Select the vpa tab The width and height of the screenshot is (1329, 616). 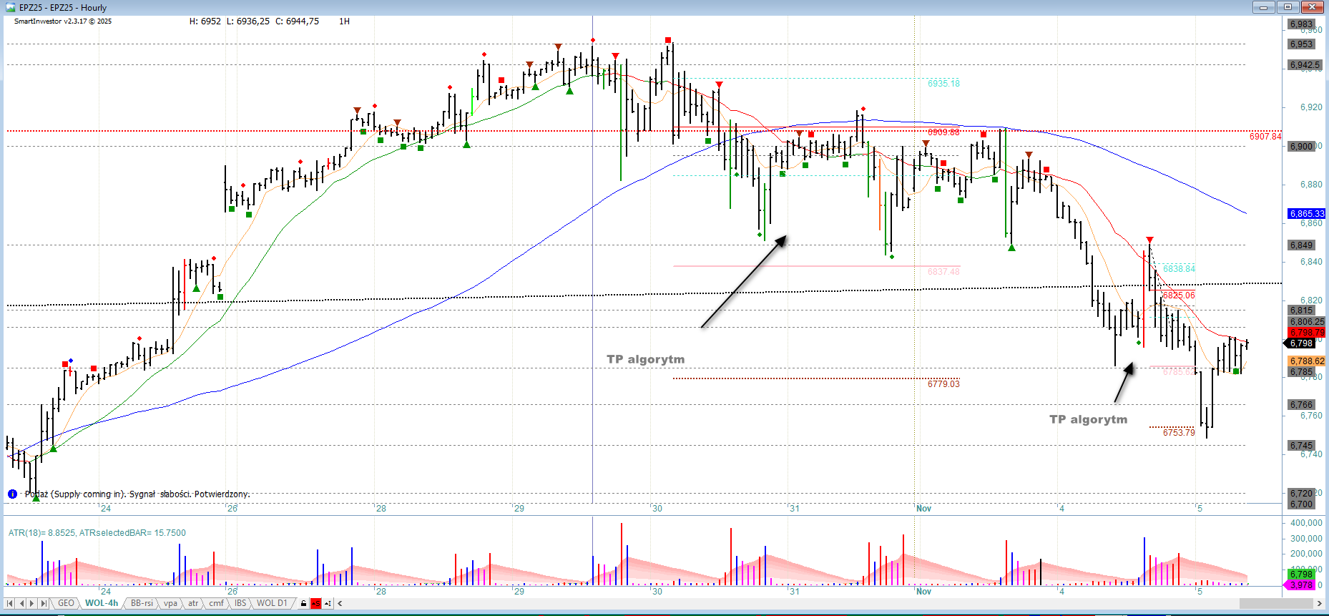click(x=170, y=603)
